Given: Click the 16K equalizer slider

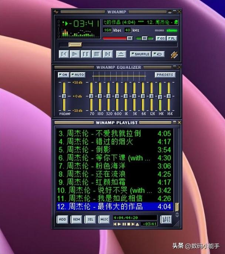Looking at the screenshot, I should click(x=169, y=96).
